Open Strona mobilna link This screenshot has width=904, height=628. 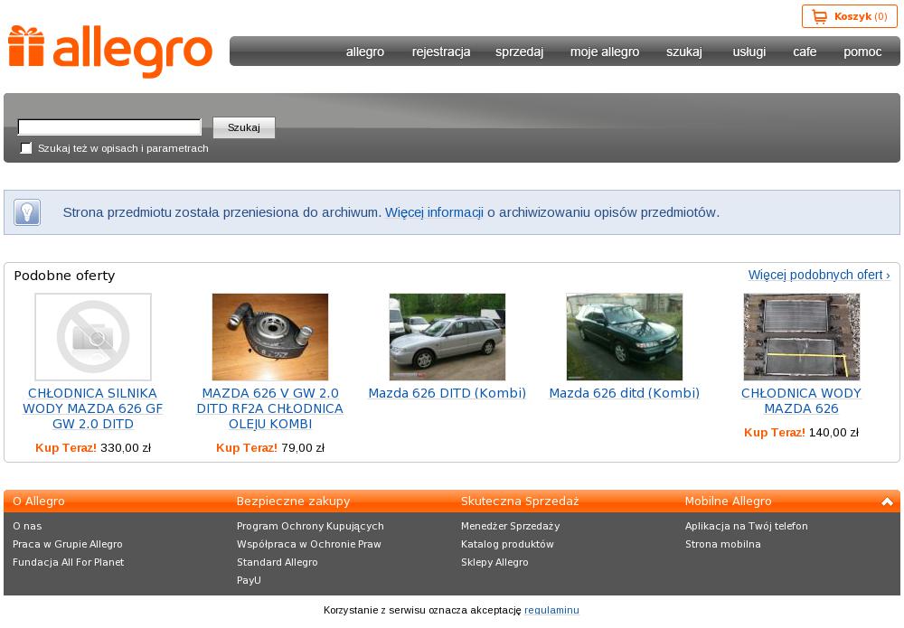point(723,545)
